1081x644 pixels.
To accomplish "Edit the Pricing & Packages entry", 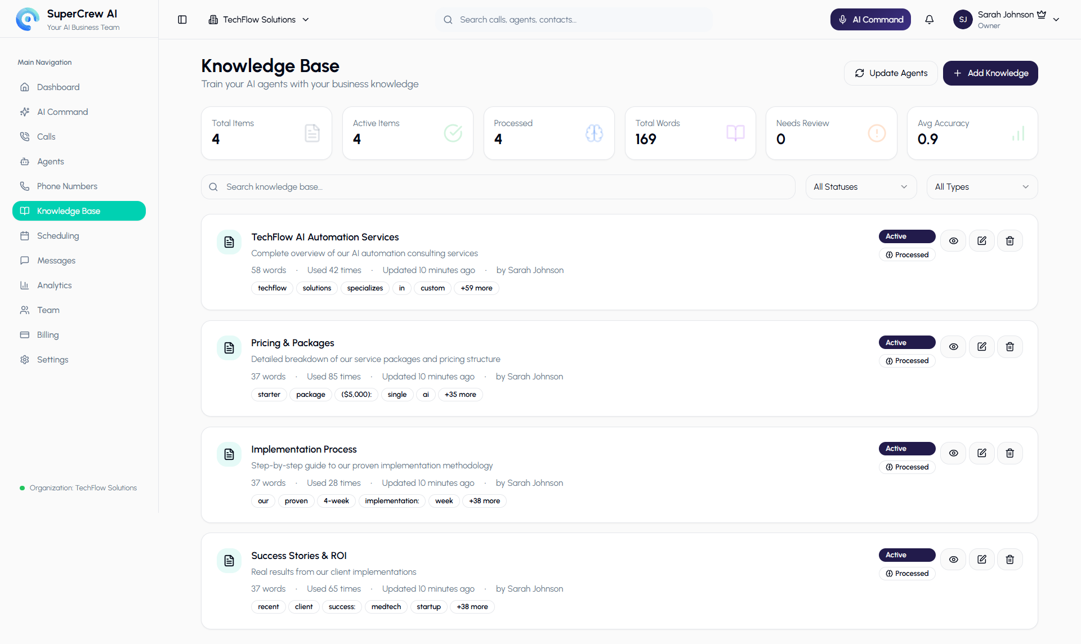I will (982, 347).
